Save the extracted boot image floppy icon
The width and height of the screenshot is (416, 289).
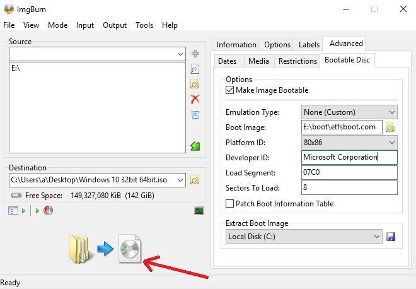(391, 237)
